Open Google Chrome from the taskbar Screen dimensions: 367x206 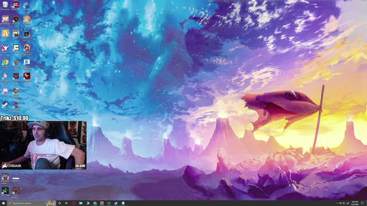(95, 203)
